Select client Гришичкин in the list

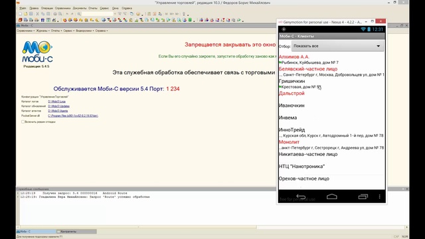click(332, 84)
